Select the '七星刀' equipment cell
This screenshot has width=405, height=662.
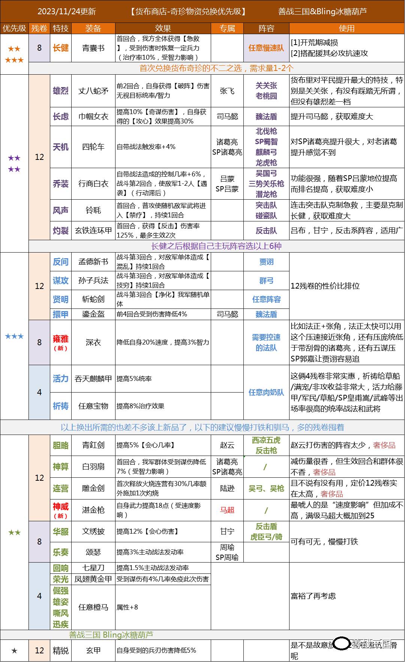93,568
